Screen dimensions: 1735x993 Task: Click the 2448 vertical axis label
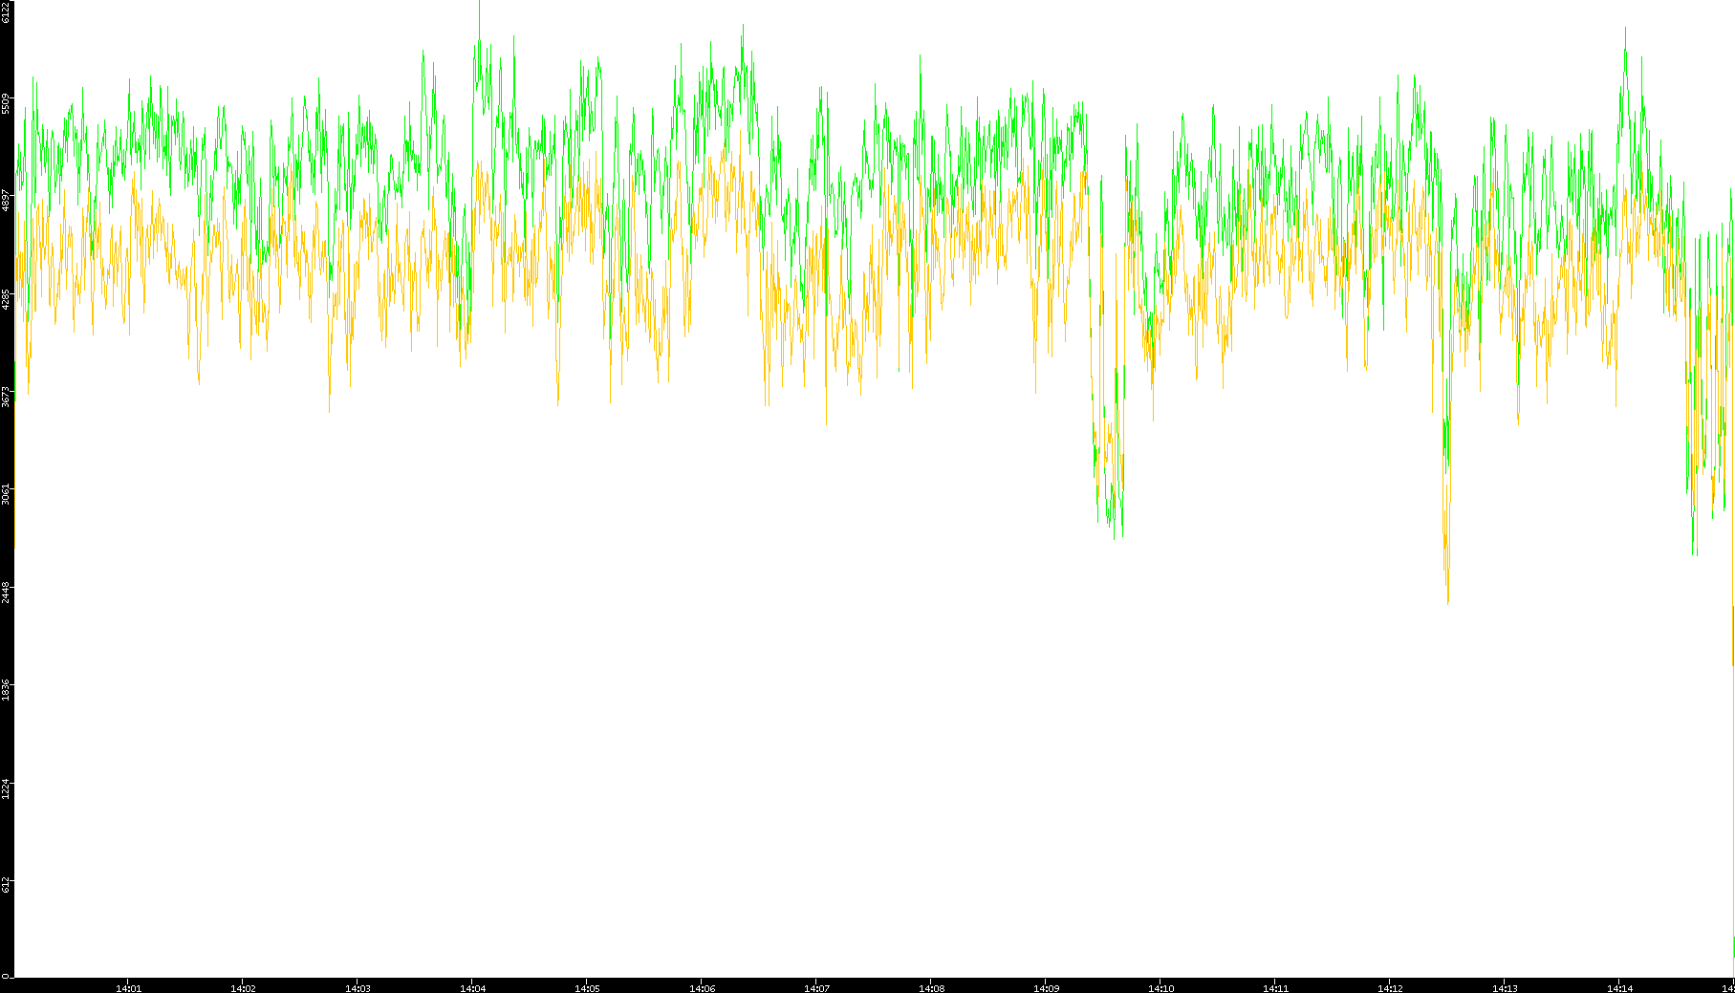[7, 591]
